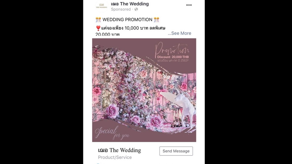Click the left confetti emoji before WEDDING PROMOTION
Image resolution: width=292 pixels, height=164 pixels.
pyautogui.click(x=98, y=19)
